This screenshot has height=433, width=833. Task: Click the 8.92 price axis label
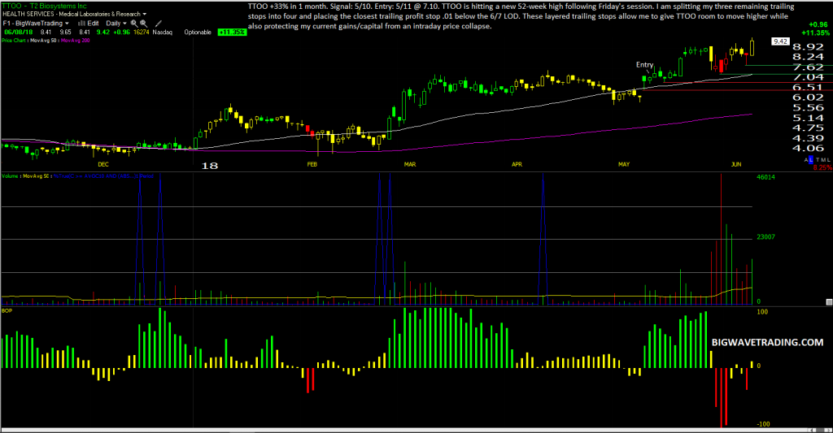click(808, 46)
